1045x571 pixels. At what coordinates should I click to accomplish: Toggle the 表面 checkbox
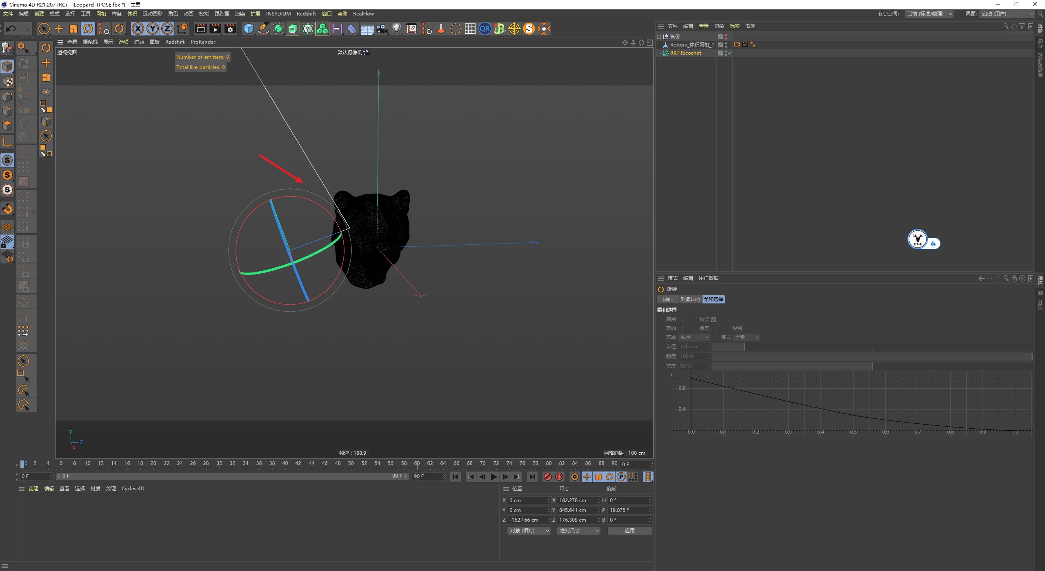(680, 328)
